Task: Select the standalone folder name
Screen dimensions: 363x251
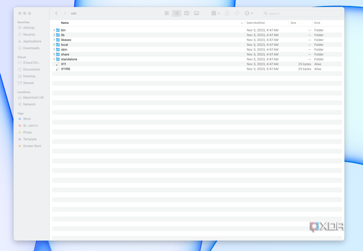Action: tap(69, 59)
